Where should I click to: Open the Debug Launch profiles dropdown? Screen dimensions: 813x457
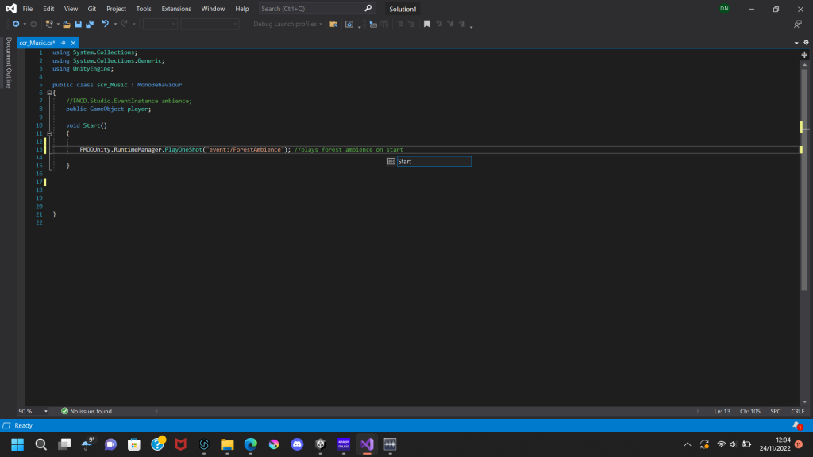pos(287,24)
